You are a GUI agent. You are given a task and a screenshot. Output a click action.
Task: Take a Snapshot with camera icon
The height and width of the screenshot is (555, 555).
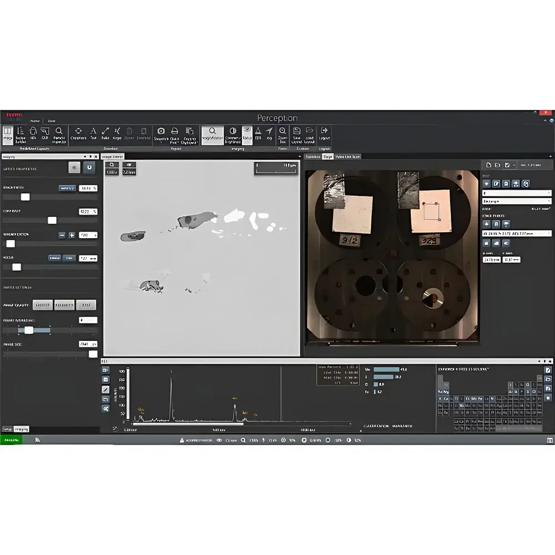click(x=161, y=134)
